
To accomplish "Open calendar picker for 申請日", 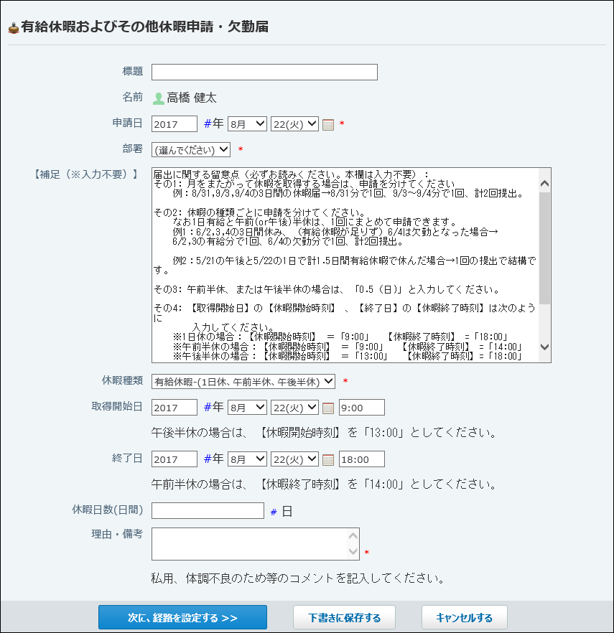I will (x=328, y=125).
